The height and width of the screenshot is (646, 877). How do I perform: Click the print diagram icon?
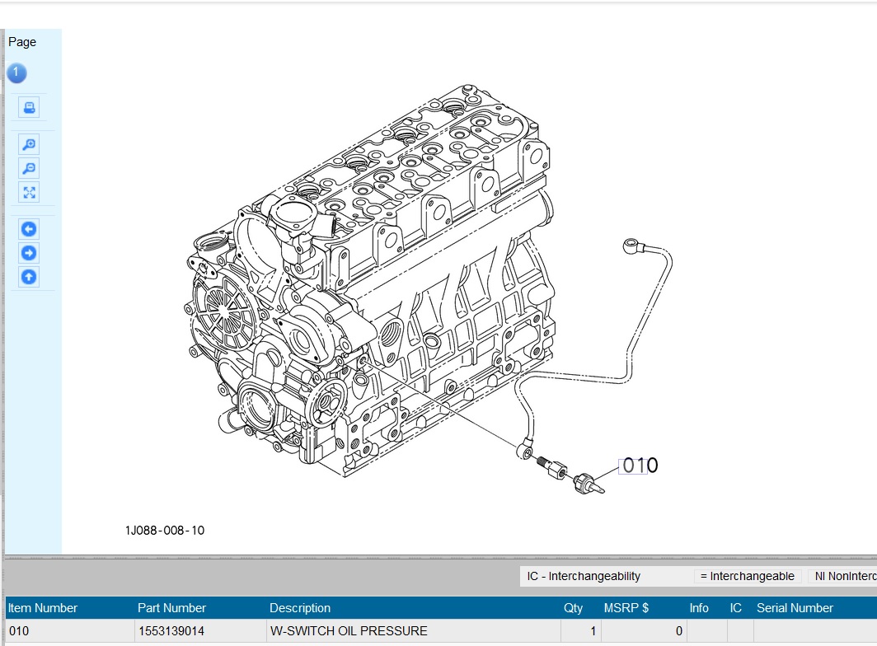click(29, 107)
